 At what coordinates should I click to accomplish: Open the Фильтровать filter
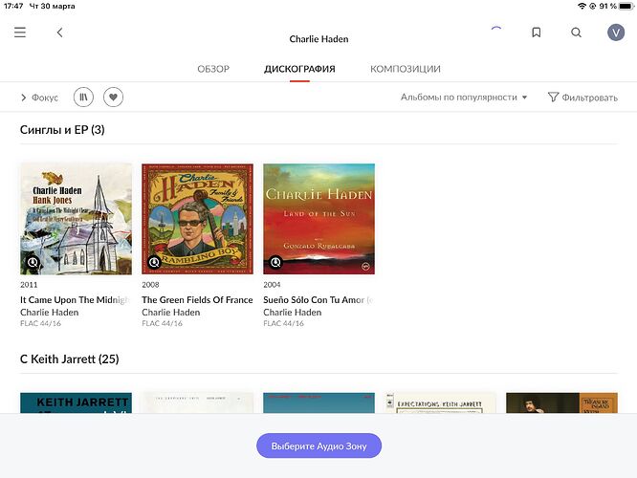pyautogui.click(x=582, y=98)
